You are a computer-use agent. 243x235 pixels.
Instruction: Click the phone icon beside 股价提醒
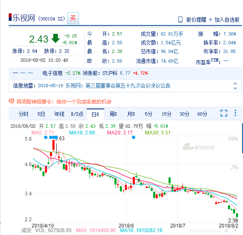click(180, 20)
